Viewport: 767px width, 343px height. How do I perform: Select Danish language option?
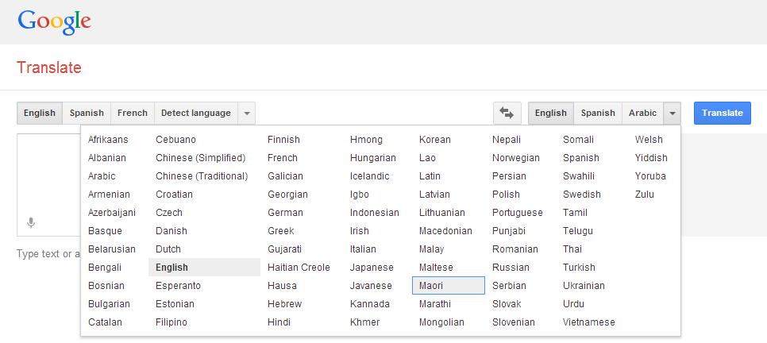pos(172,231)
